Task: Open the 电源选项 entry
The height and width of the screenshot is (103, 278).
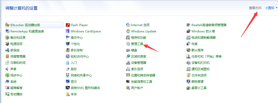Action: tap(16, 44)
